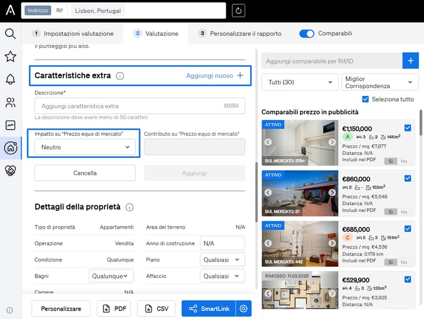This screenshot has width=424, height=319.
Task: Open favorites star in sidebar
Action: (10, 57)
